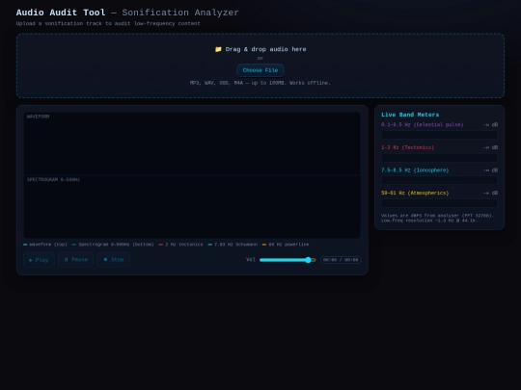Adjust the Vol volume slider
Image resolution: width=521 pixels, height=390 pixels.
[288, 260]
